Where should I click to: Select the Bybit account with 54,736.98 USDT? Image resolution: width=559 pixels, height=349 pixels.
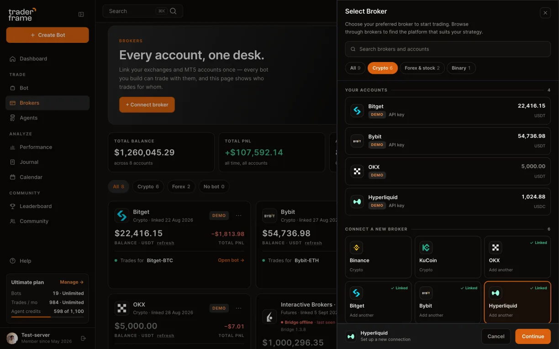(x=448, y=141)
